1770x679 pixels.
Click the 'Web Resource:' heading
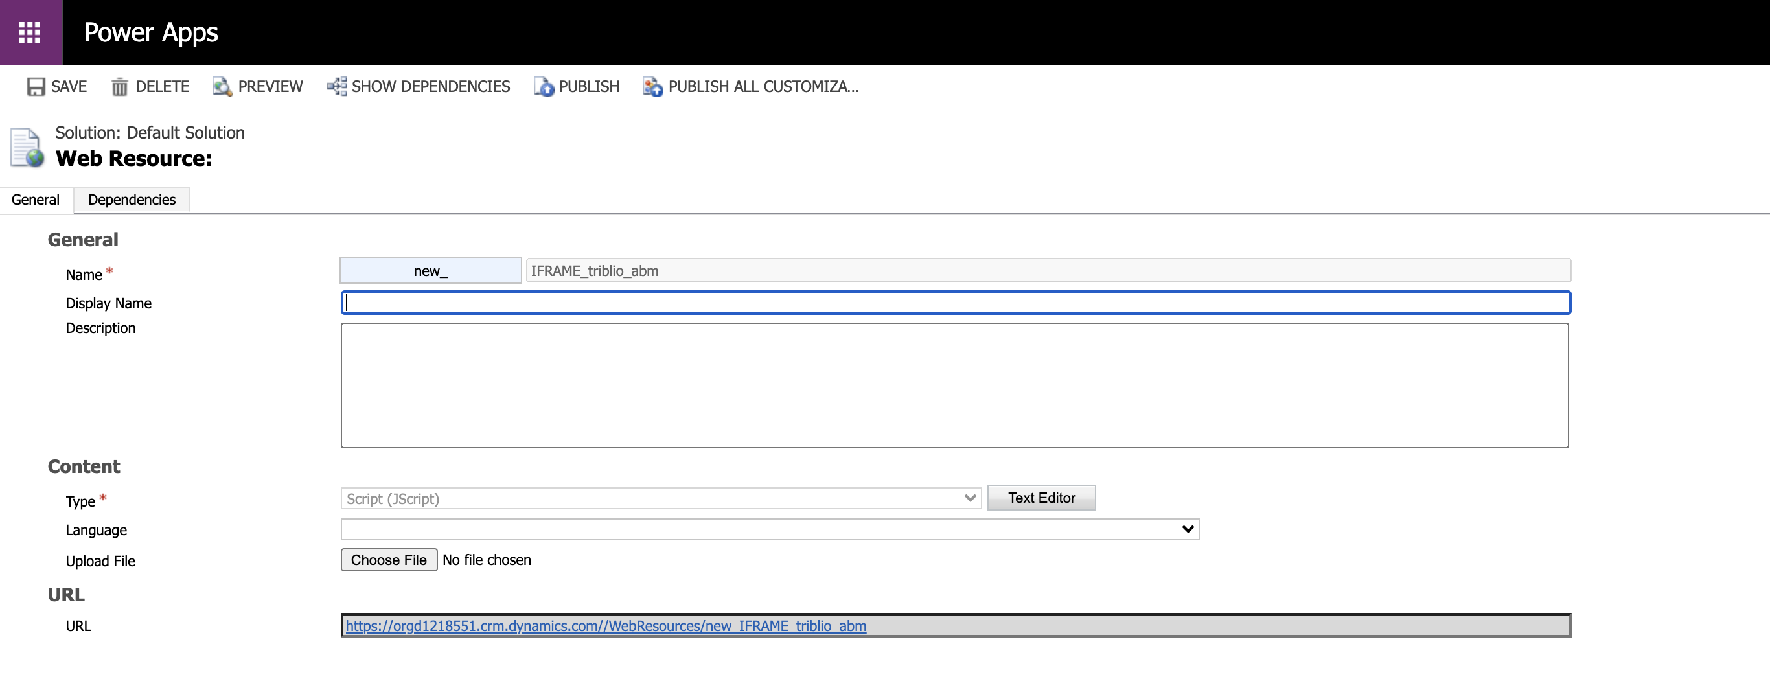133,158
